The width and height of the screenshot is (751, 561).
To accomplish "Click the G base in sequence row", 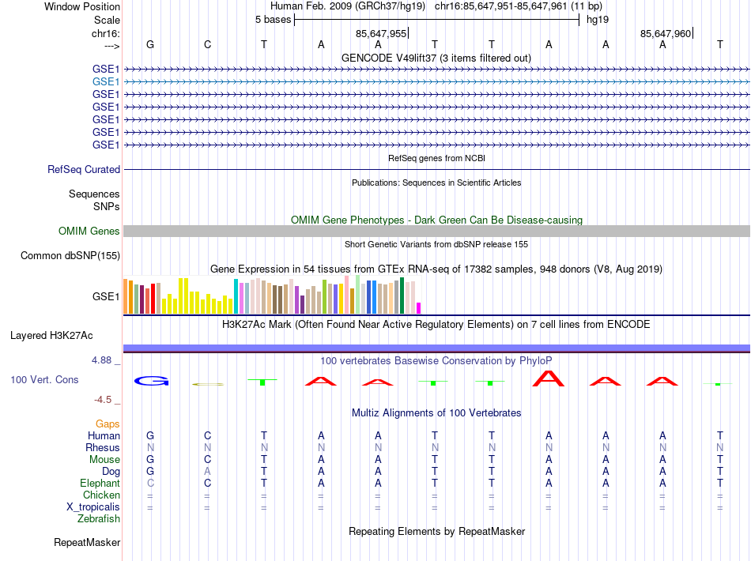I will 150,44.
